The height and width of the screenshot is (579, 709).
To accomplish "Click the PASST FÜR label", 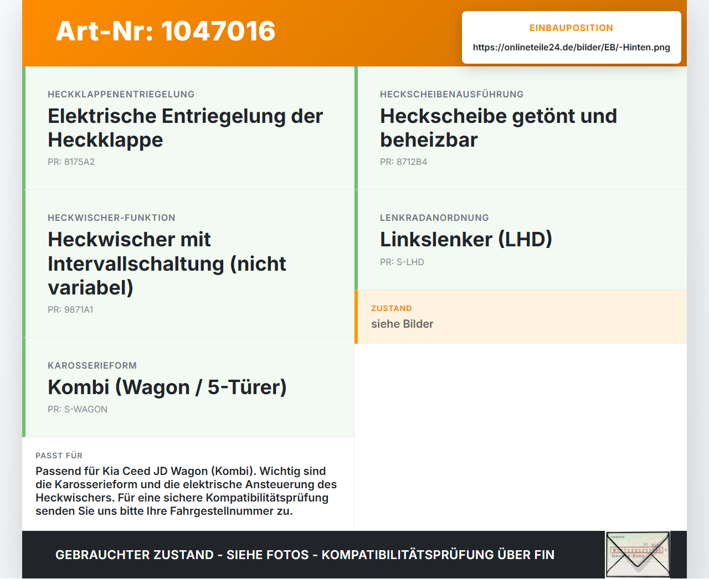I will tap(59, 456).
